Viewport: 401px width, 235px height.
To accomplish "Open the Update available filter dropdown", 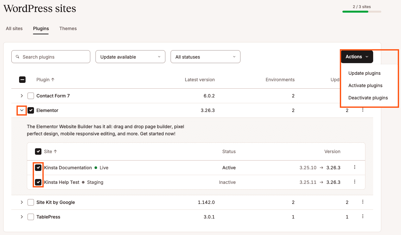I will pos(130,57).
